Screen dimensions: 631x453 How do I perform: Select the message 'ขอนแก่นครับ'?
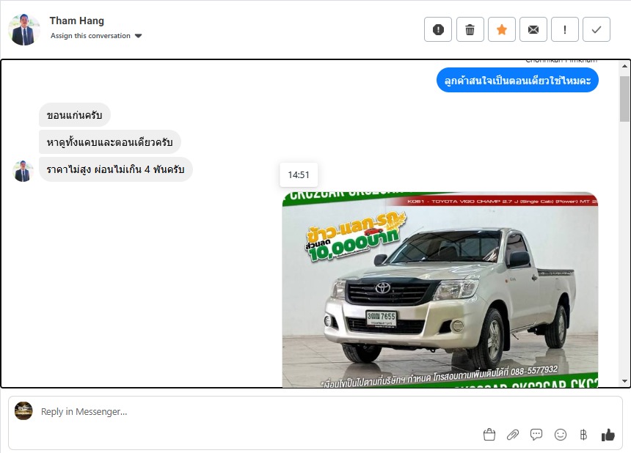tap(74, 115)
